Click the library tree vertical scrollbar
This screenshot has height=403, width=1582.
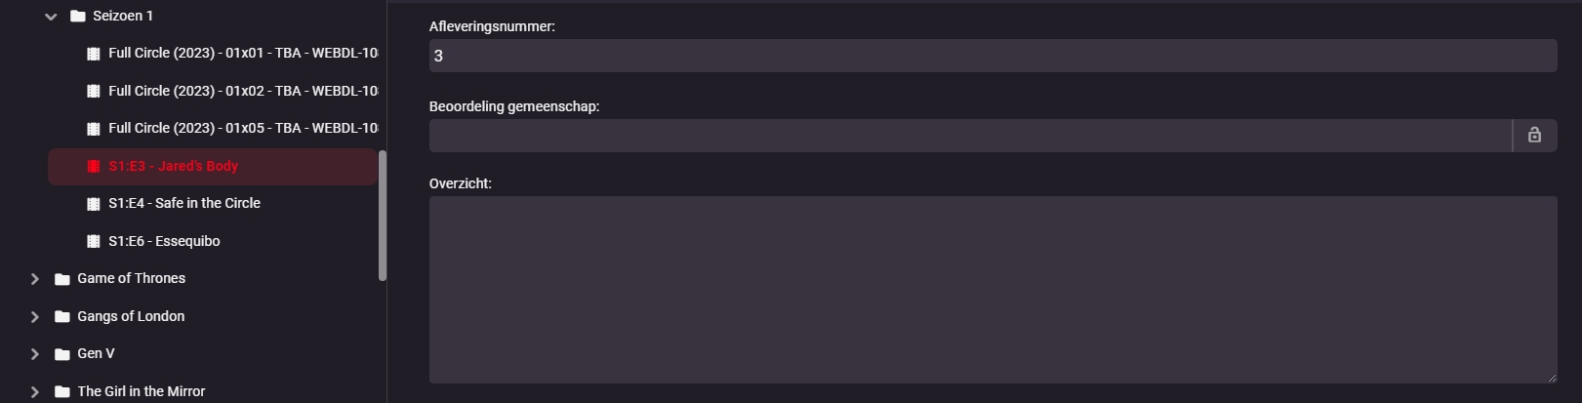coord(383,215)
